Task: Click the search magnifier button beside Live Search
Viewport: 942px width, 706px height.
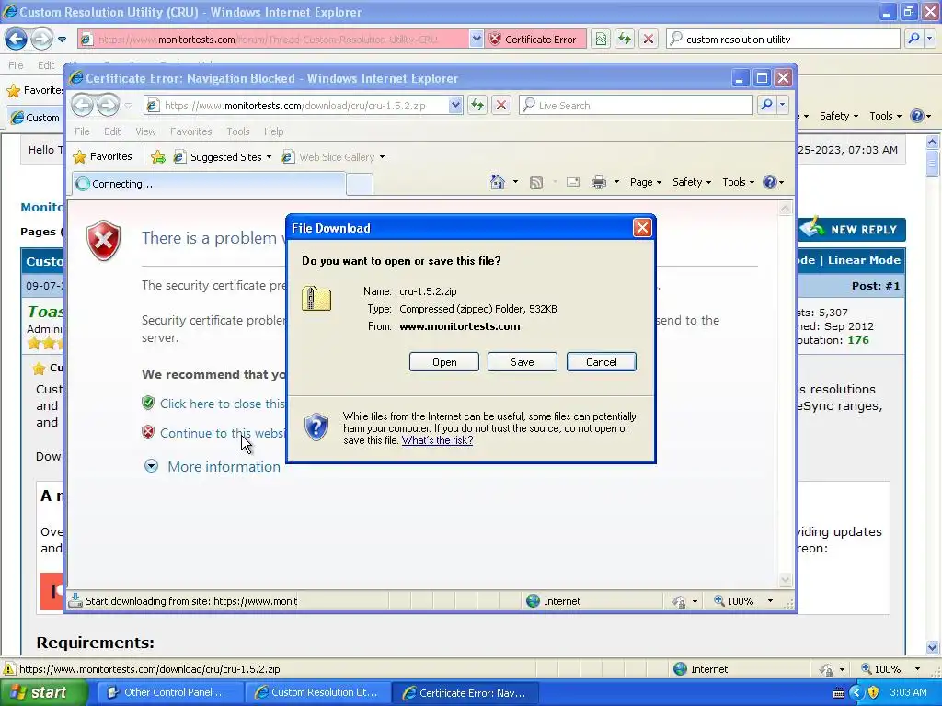Action: (767, 105)
